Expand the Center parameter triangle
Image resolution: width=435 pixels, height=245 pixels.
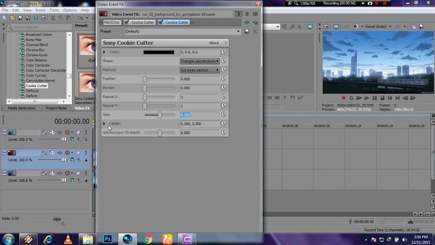(x=104, y=124)
